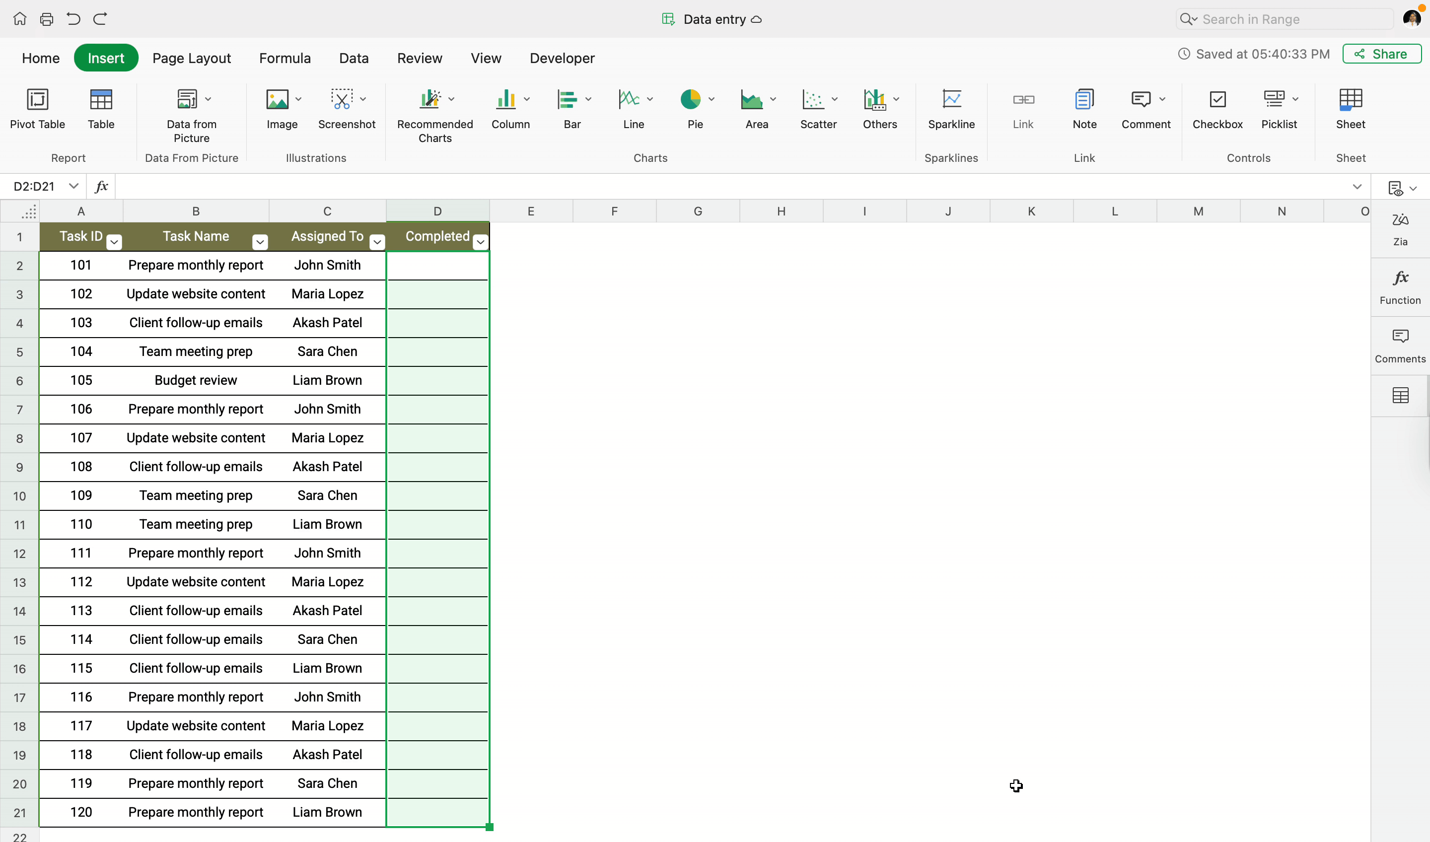The width and height of the screenshot is (1430, 842).
Task: Open Task ID column filter dropdown
Action: (x=114, y=242)
